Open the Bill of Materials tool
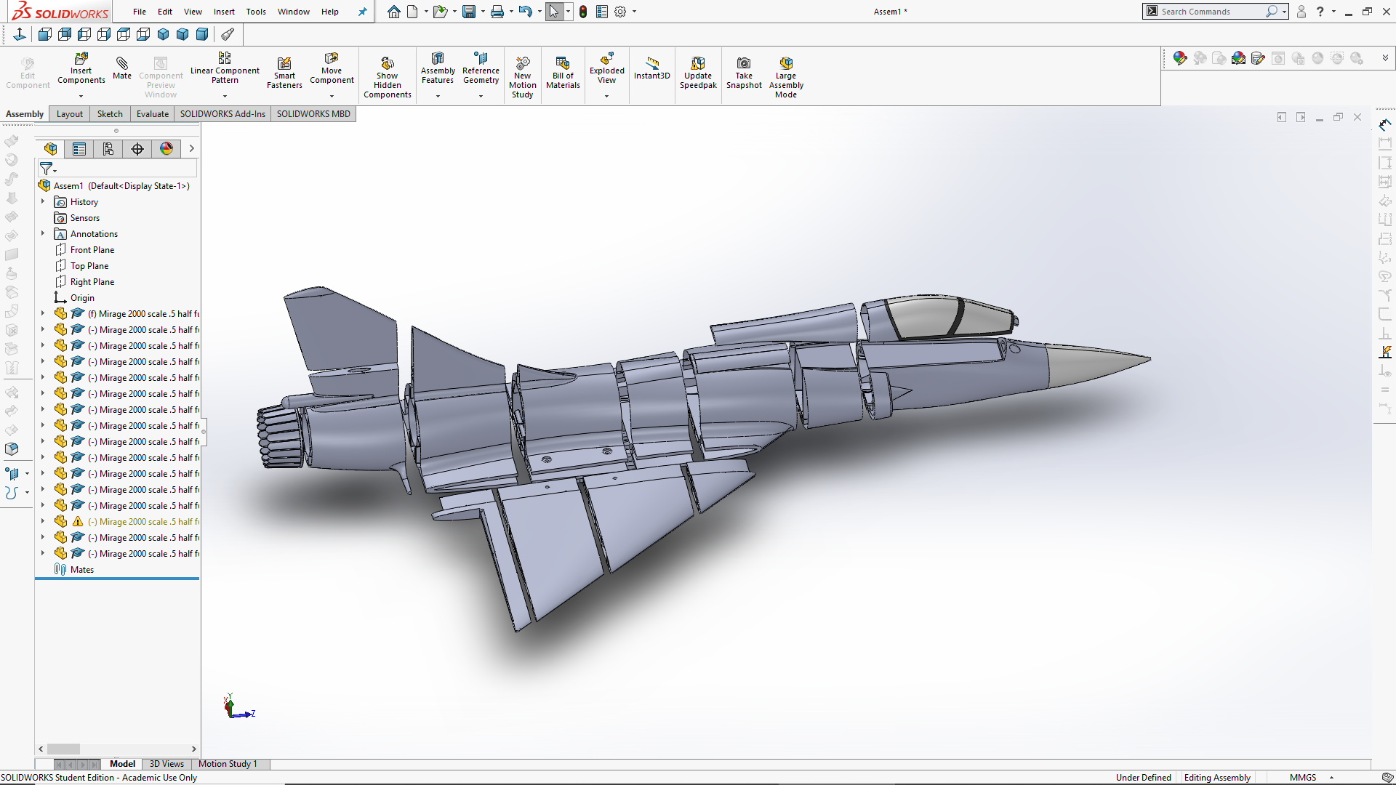Screen dimensions: 1396x785 pyautogui.click(x=563, y=71)
